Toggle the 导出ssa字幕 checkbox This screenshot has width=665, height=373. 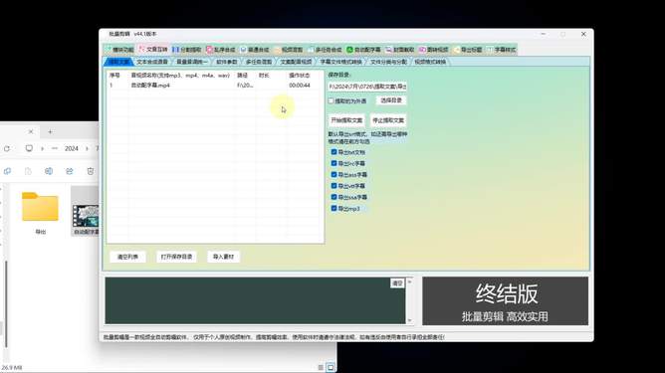point(333,197)
